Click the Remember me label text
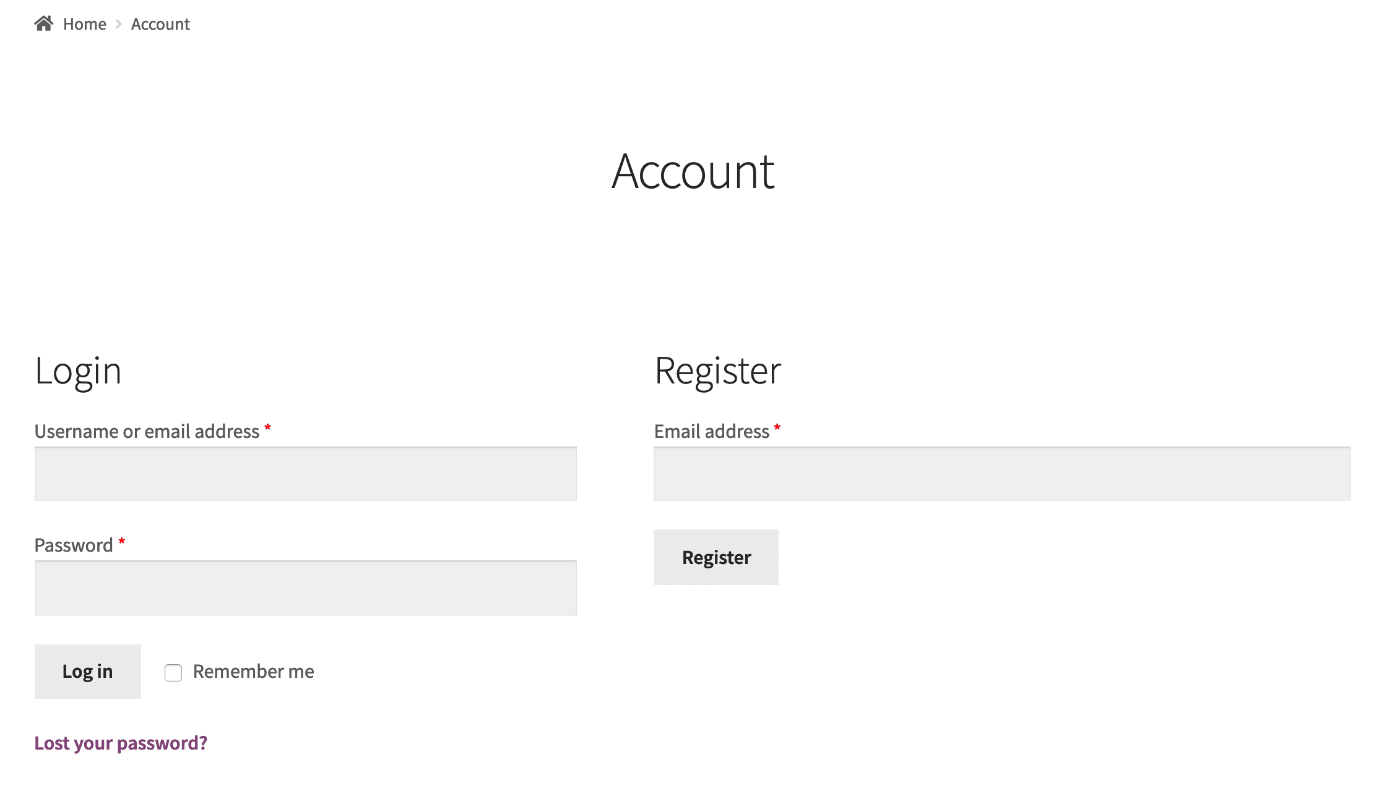The width and height of the screenshot is (1384, 804). 253,672
